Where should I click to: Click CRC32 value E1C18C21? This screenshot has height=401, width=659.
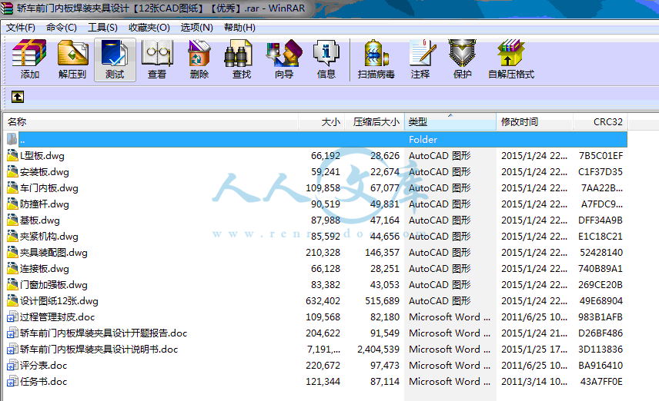pyautogui.click(x=600, y=236)
